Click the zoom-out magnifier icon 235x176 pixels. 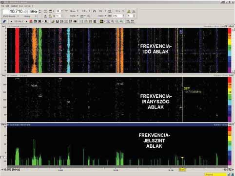(117, 21)
